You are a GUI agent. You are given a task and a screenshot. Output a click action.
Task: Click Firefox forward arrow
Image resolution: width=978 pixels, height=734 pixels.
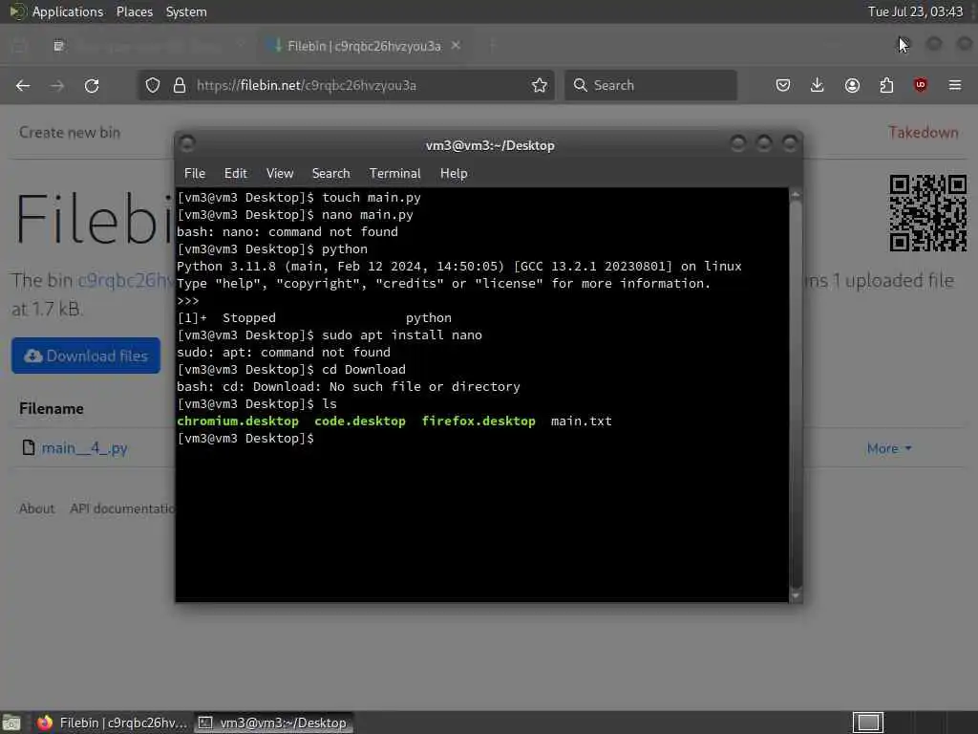click(x=57, y=85)
